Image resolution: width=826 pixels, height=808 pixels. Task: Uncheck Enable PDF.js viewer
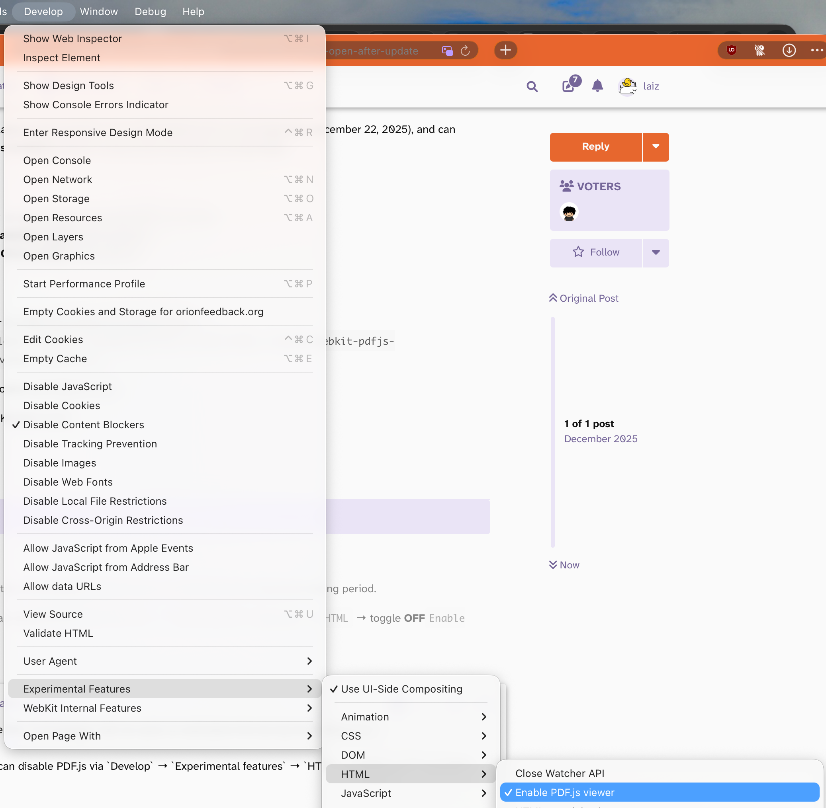click(660, 792)
